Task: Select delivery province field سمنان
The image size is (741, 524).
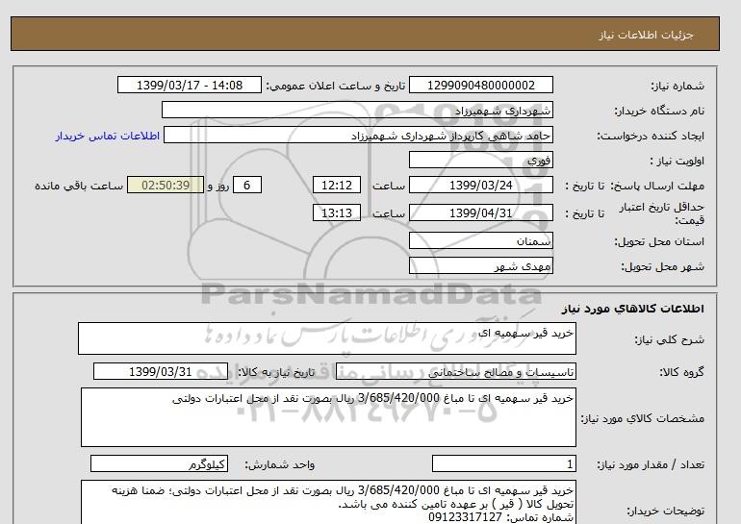Action: coord(480,240)
